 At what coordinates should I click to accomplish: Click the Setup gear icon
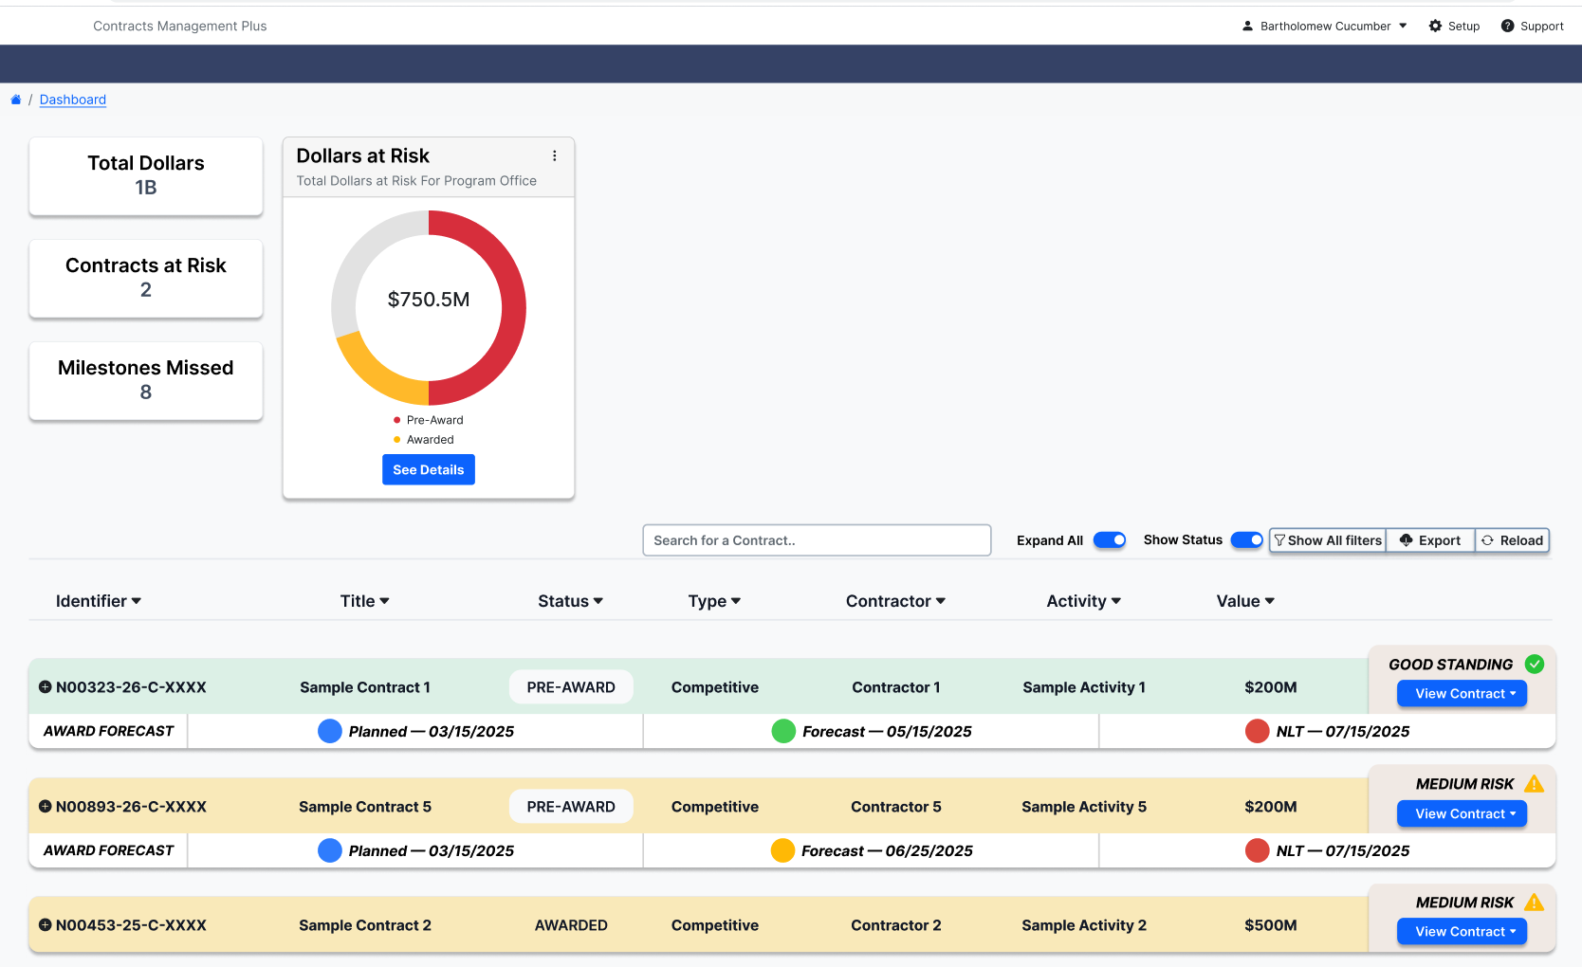(x=1435, y=27)
